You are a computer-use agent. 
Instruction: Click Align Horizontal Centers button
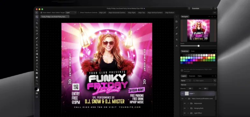coord(117,13)
